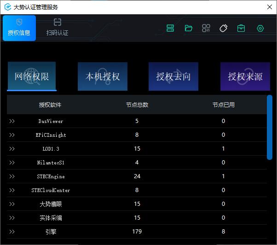Click the QR code grid icon
Screen dimensions: 277x245
coord(206,28)
